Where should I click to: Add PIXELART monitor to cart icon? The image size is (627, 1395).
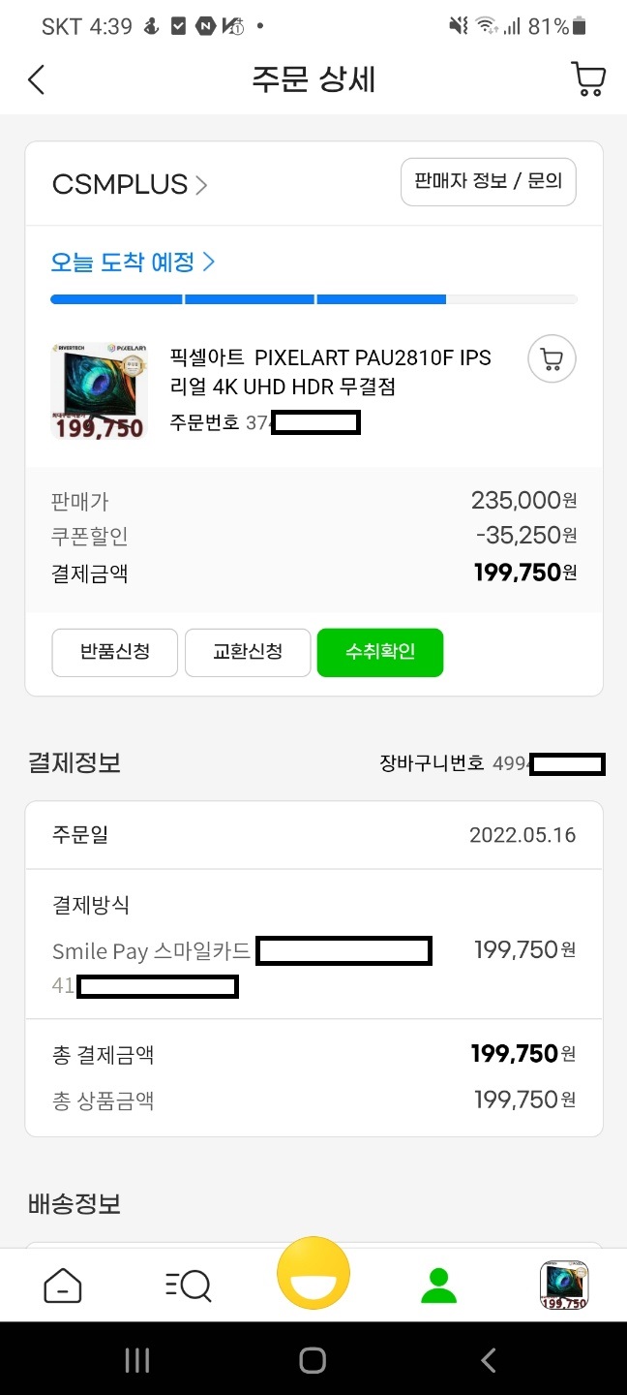pyautogui.click(x=552, y=360)
